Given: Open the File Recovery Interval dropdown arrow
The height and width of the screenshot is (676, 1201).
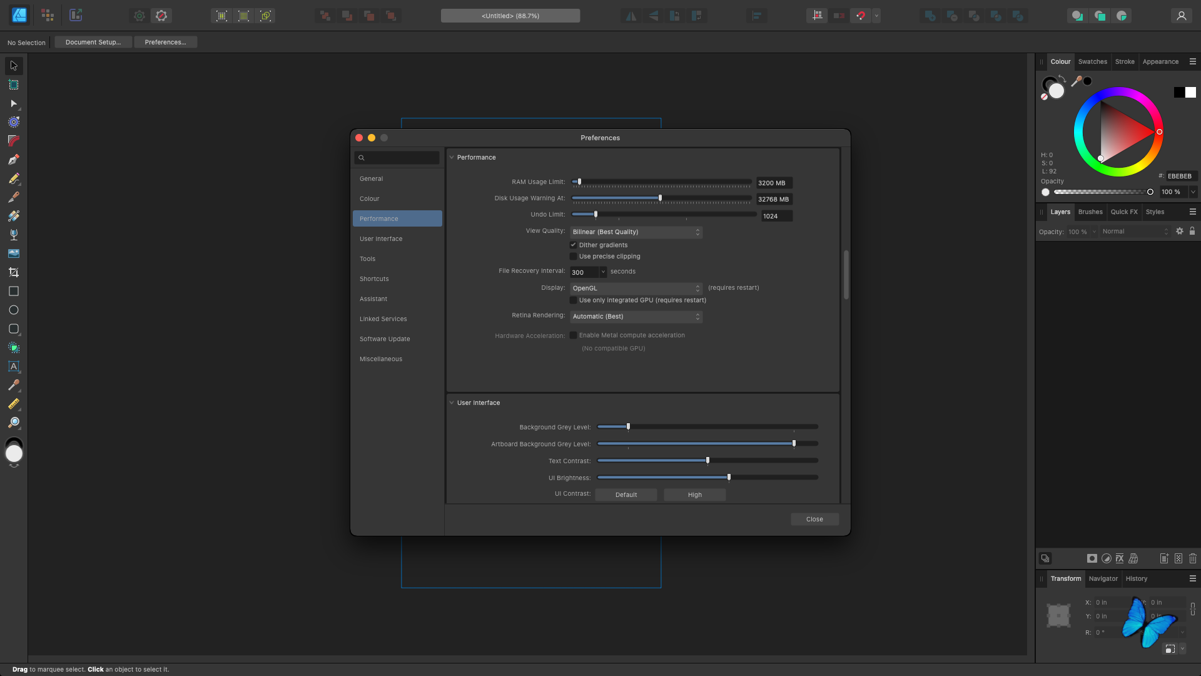Looking at the screenshot, I should tap(603, 272).
